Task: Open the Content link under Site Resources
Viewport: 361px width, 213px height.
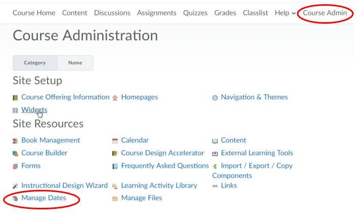Action: coord(233,140)
